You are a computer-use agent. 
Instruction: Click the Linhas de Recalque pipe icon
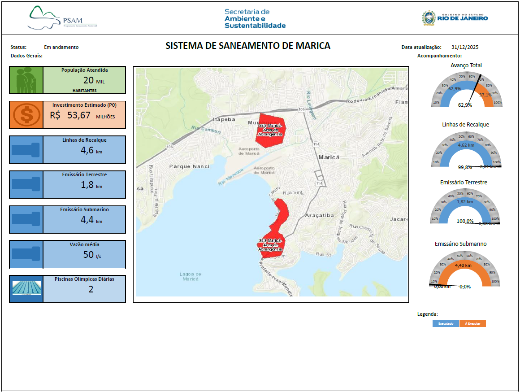pyautogui.click(x=26, y=150)
